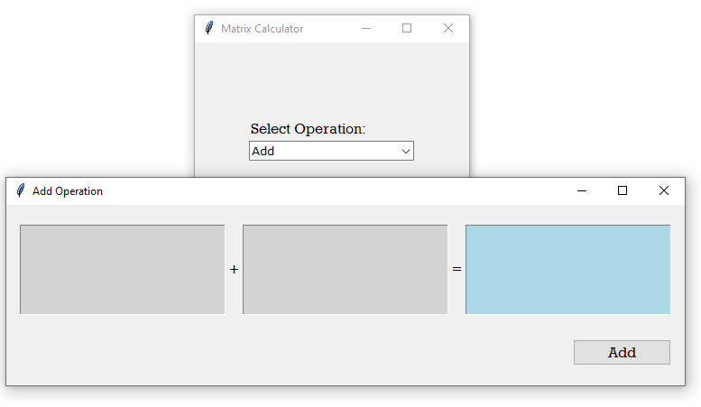Click the feather icon of Add Operation window
This screenshot has width=701, height=407.
tap(21, 191)
